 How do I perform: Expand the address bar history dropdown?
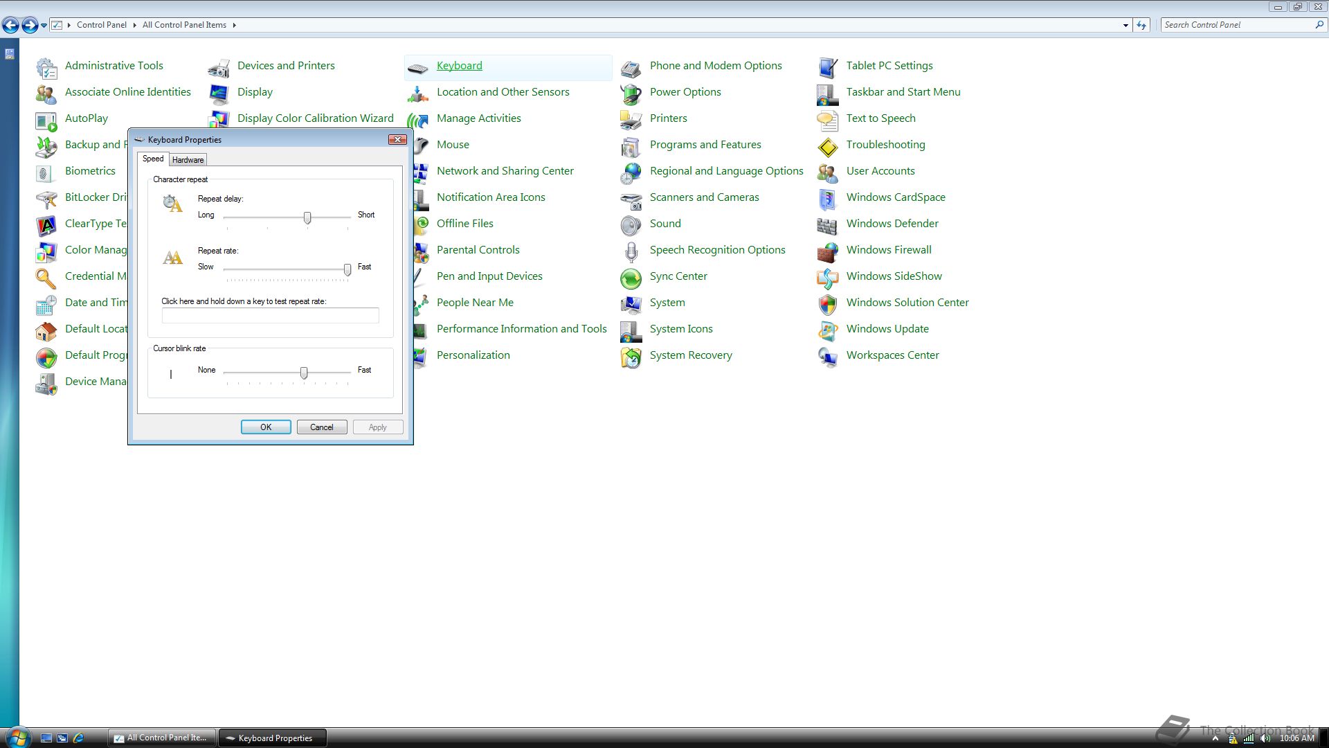click(x=1125, y=26)
